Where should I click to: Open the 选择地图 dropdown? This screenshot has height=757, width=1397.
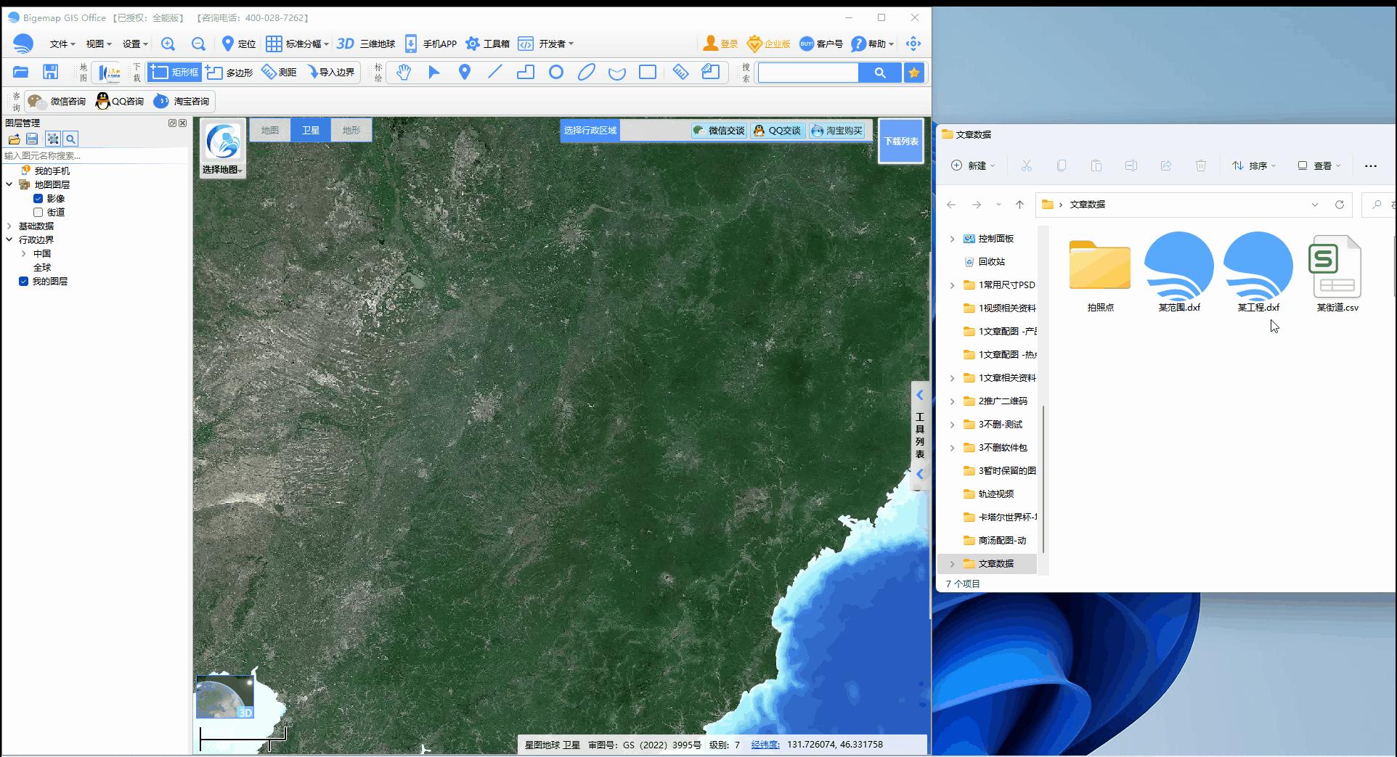(222, 169)
